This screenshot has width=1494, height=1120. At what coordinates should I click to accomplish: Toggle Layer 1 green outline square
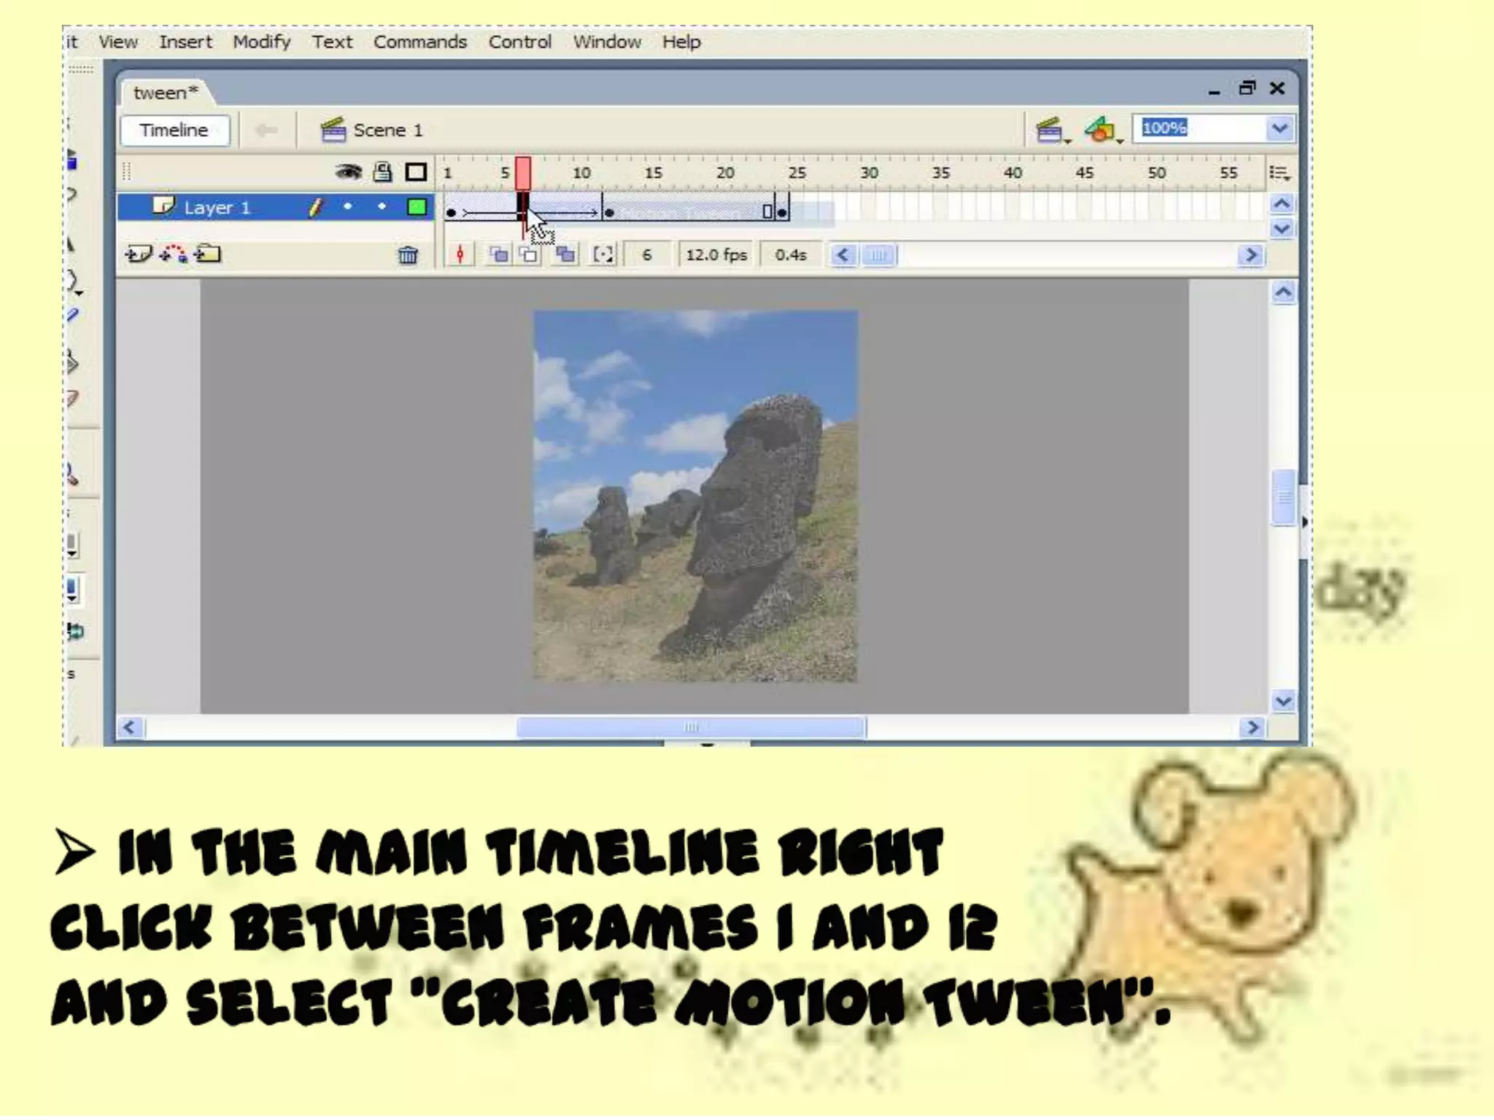tap(417, 208)
